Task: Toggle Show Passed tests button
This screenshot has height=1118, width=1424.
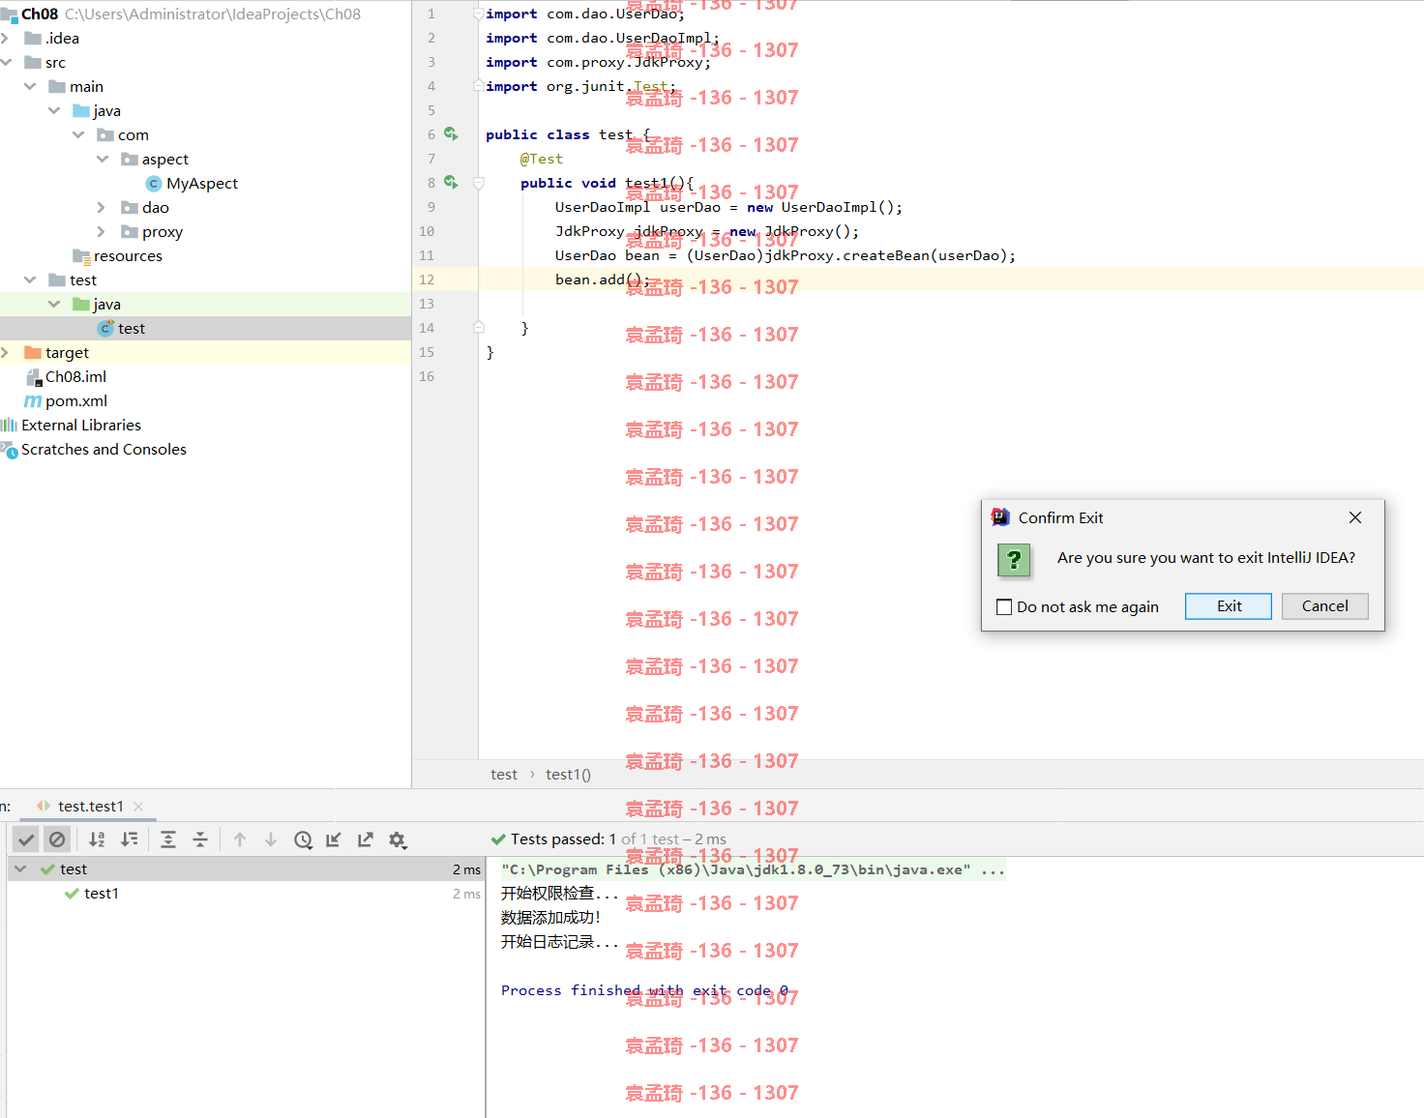Action: 26,839
